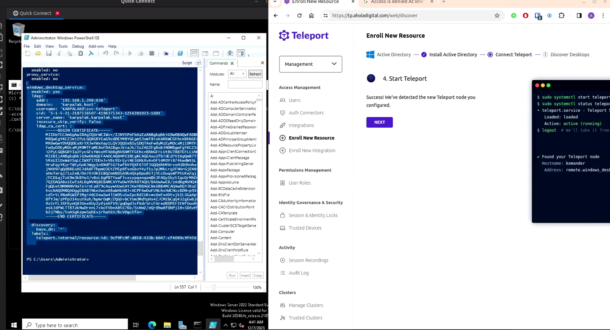Go back in the browser
The image size is (610, 330).
(x=276, y=15)
